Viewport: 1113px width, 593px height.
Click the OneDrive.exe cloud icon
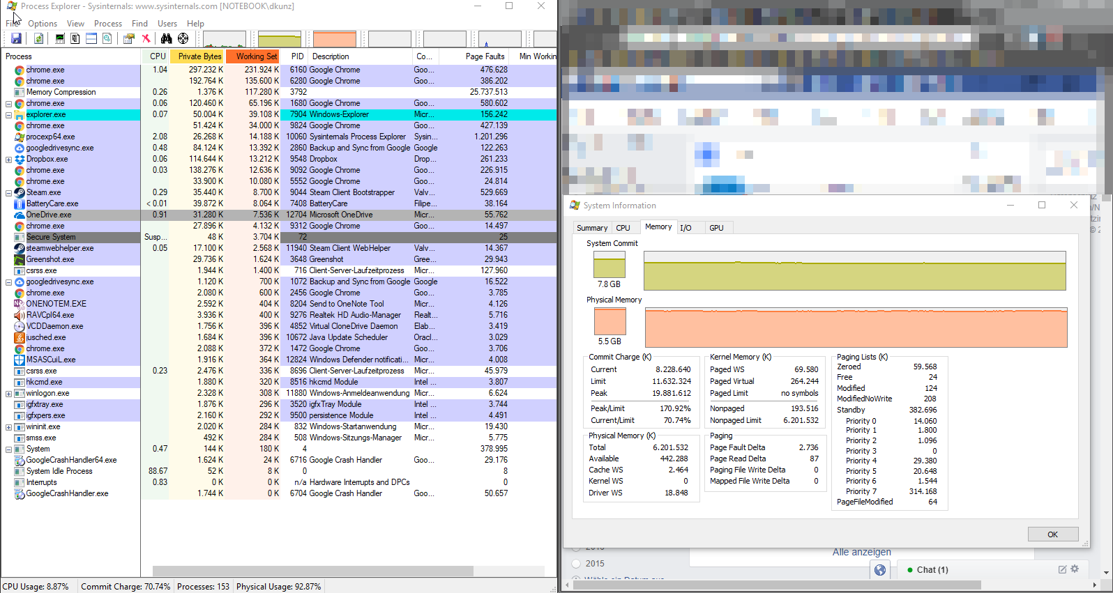coord(20,215)
